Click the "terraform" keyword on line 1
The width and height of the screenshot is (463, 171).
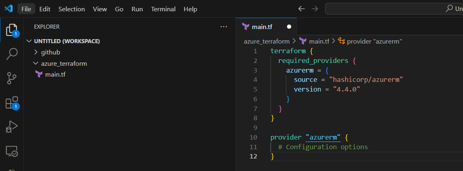pos(288,51)
